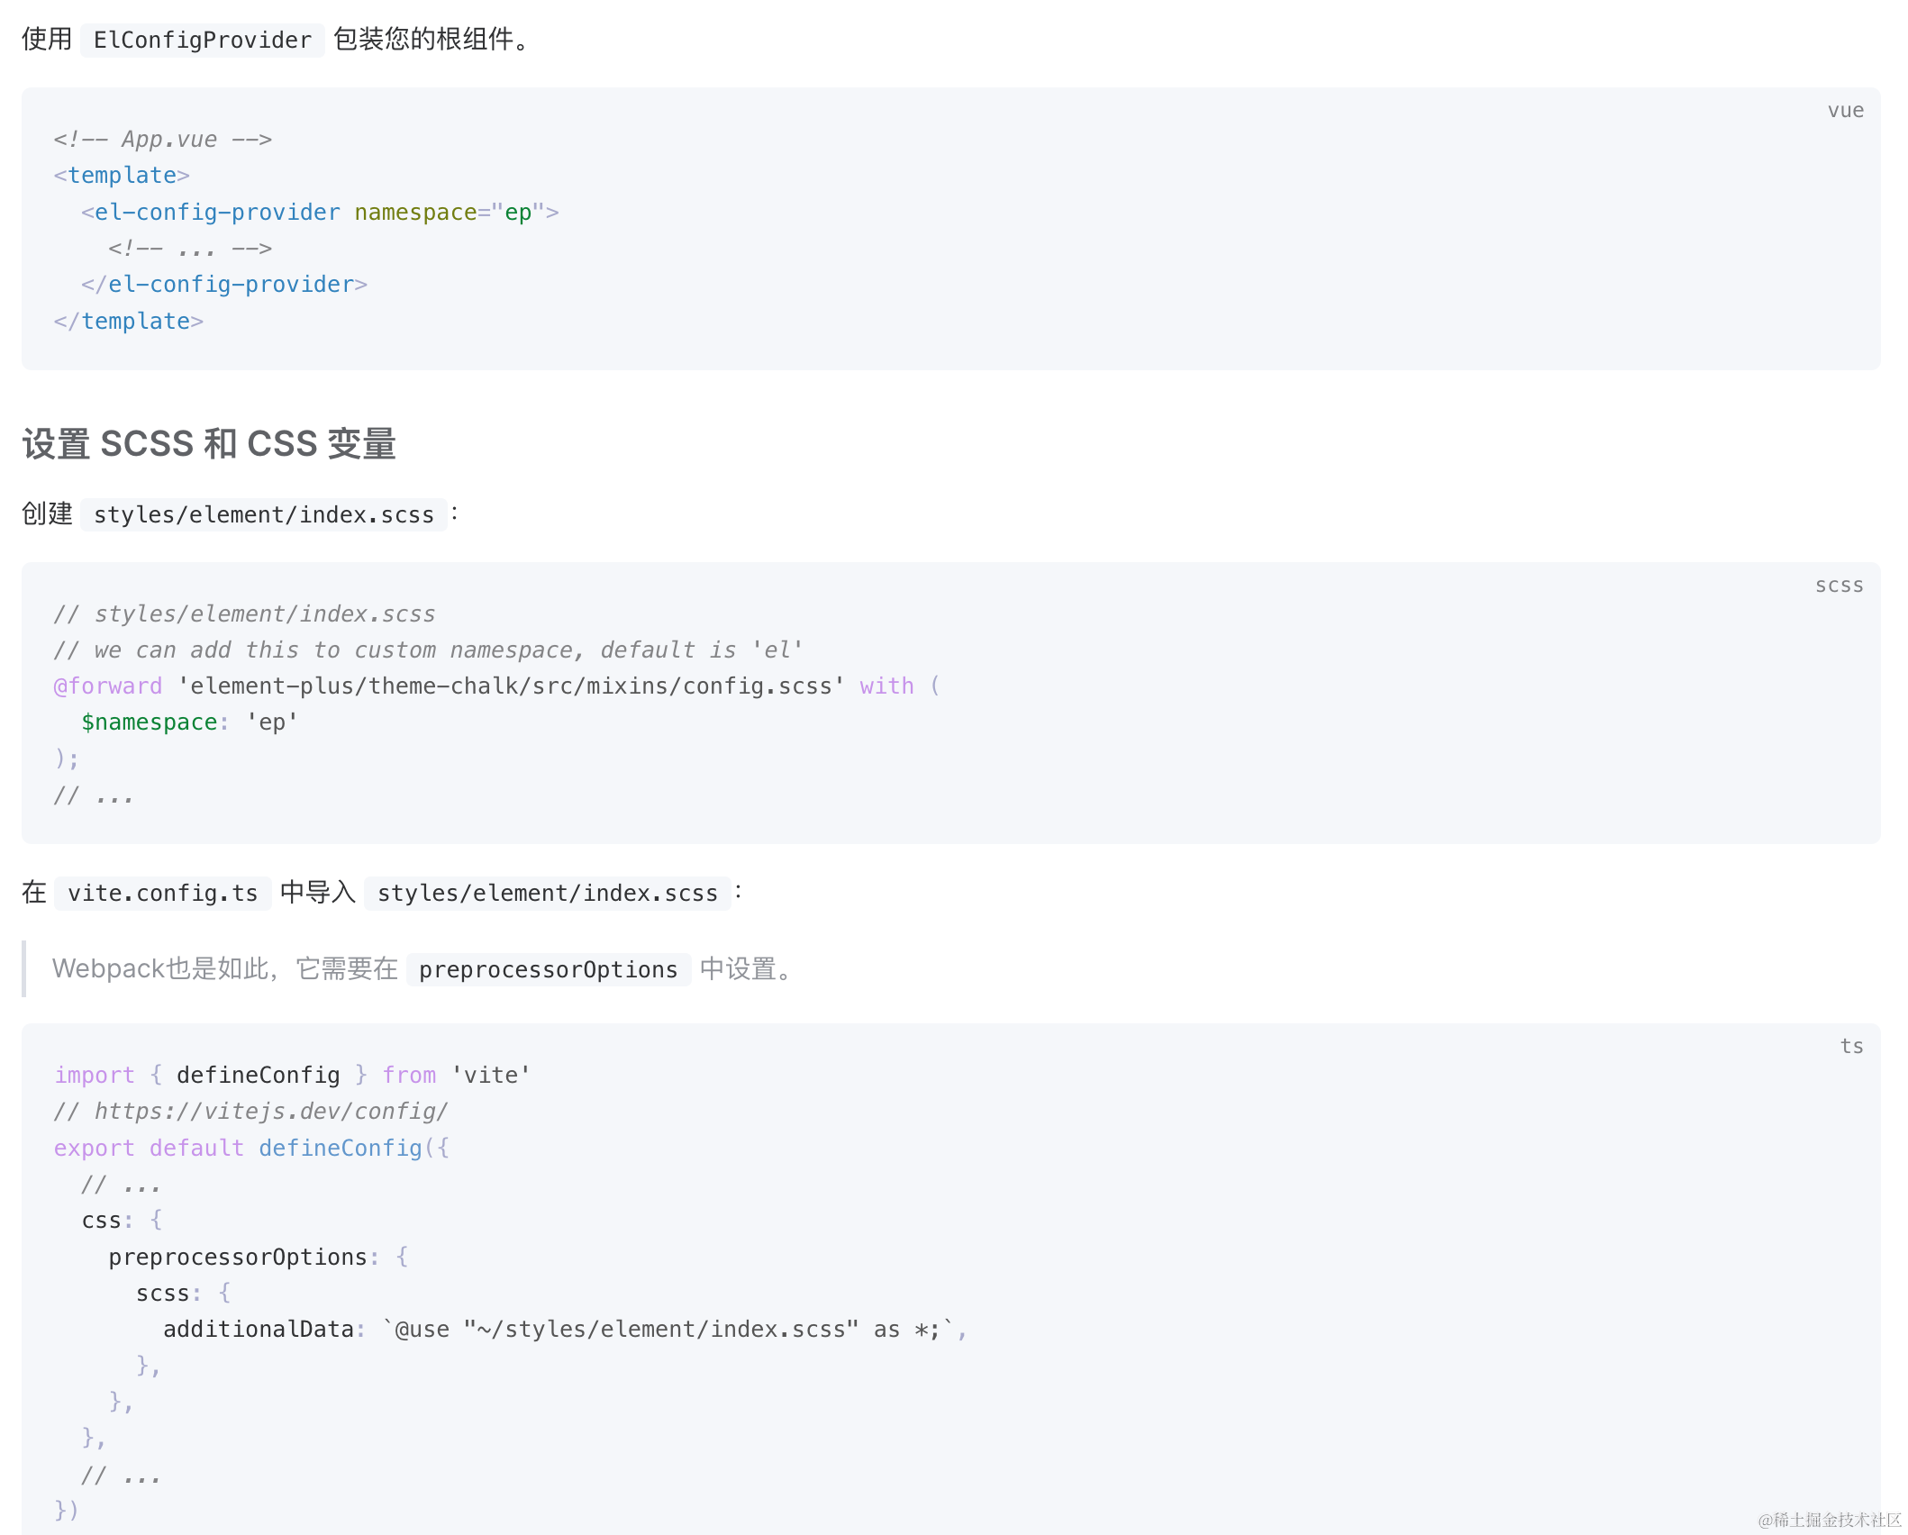Screen dimensions: 1908x1535
Task: Click the inline code "preprocessorOptions" in the quote
Action: coord(549,969)
